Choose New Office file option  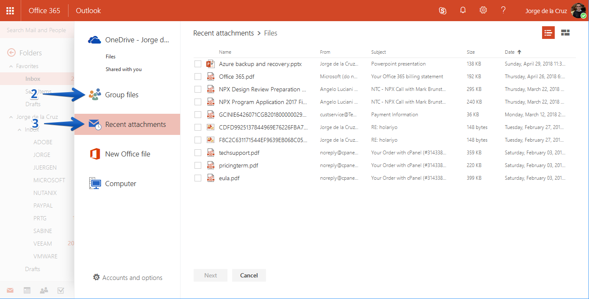coord(127,154)
